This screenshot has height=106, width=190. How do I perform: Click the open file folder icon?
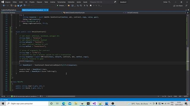click(15, 6)
